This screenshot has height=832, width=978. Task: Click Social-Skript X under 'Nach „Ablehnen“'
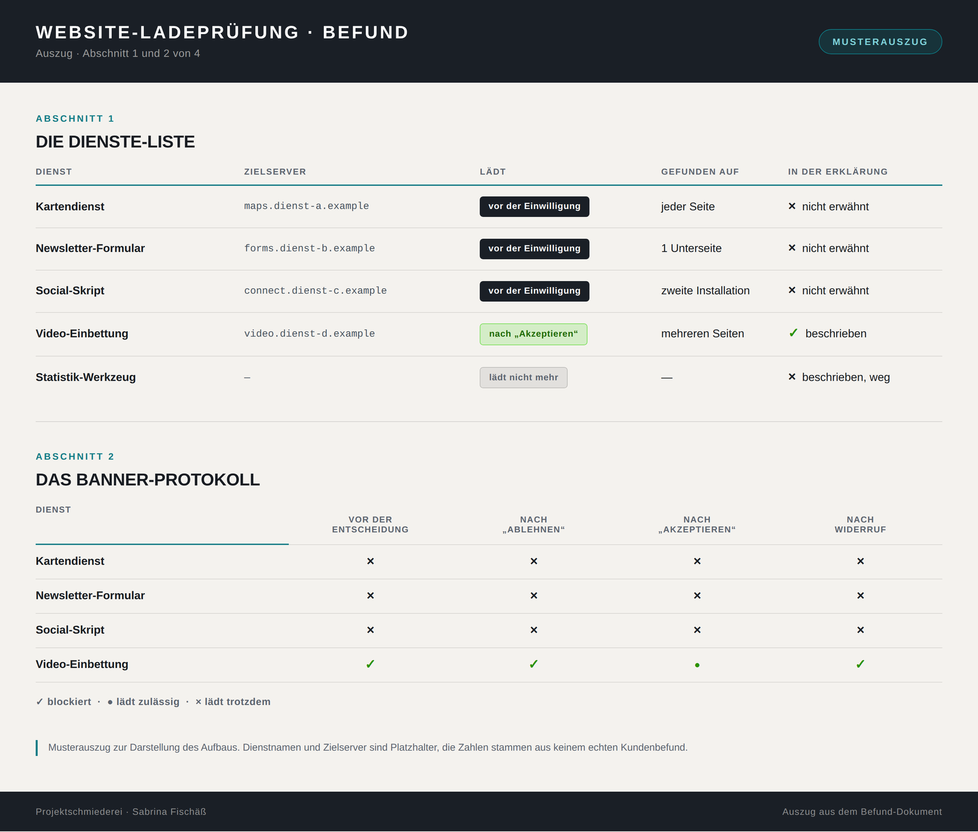pos(534,630)
